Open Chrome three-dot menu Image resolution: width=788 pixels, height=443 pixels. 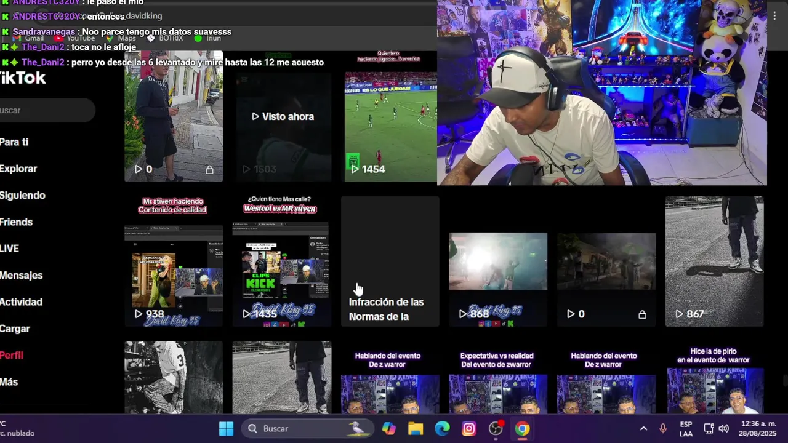(774, 16)
